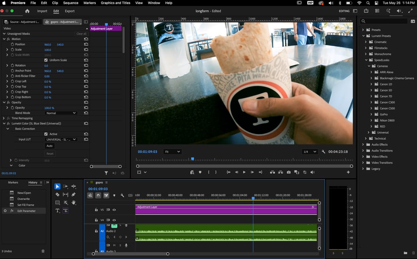The width and height of the screenshot is (417, 259).
Task: Open Program Monitor settings wrench
Action: 323,151
